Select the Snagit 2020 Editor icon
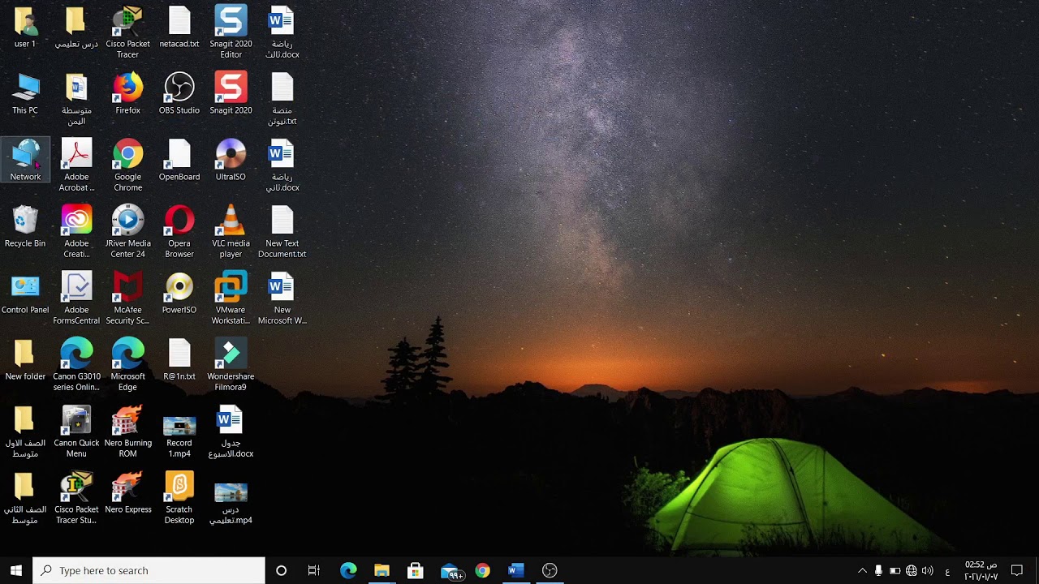 click(x=231, y=32)
